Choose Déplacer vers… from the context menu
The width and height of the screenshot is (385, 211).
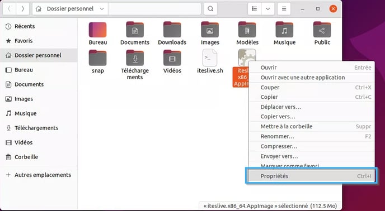(x=312, y=107)
